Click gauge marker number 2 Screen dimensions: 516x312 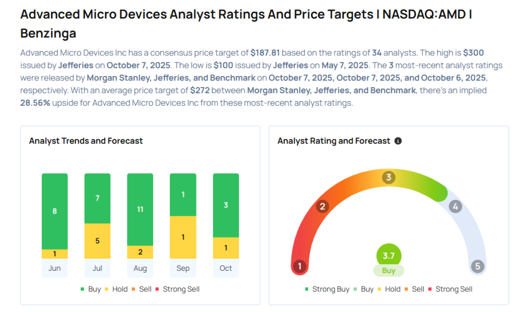click(322, 206)
